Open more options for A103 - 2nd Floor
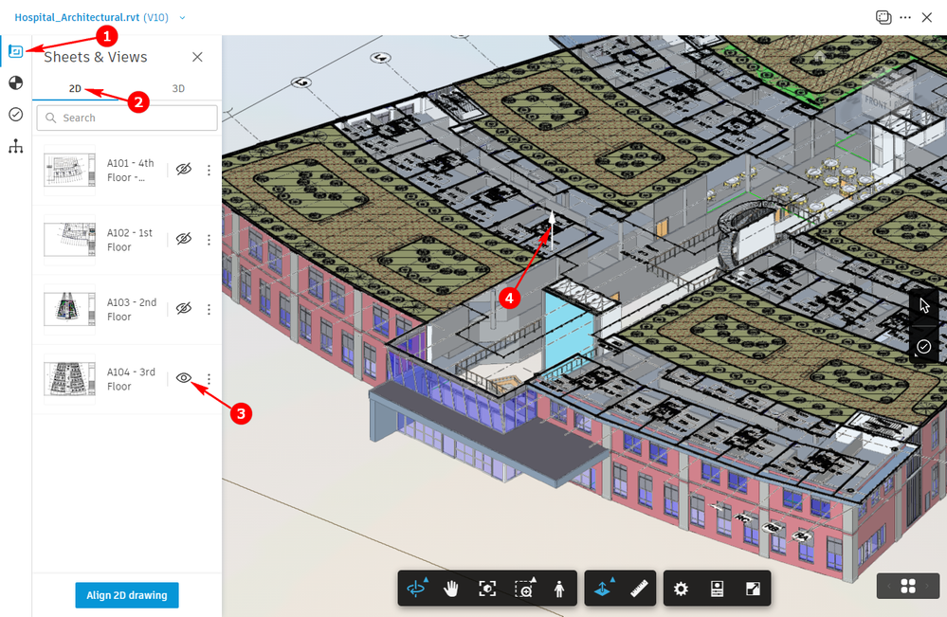The image size is (947, 617). coord(209,309)
